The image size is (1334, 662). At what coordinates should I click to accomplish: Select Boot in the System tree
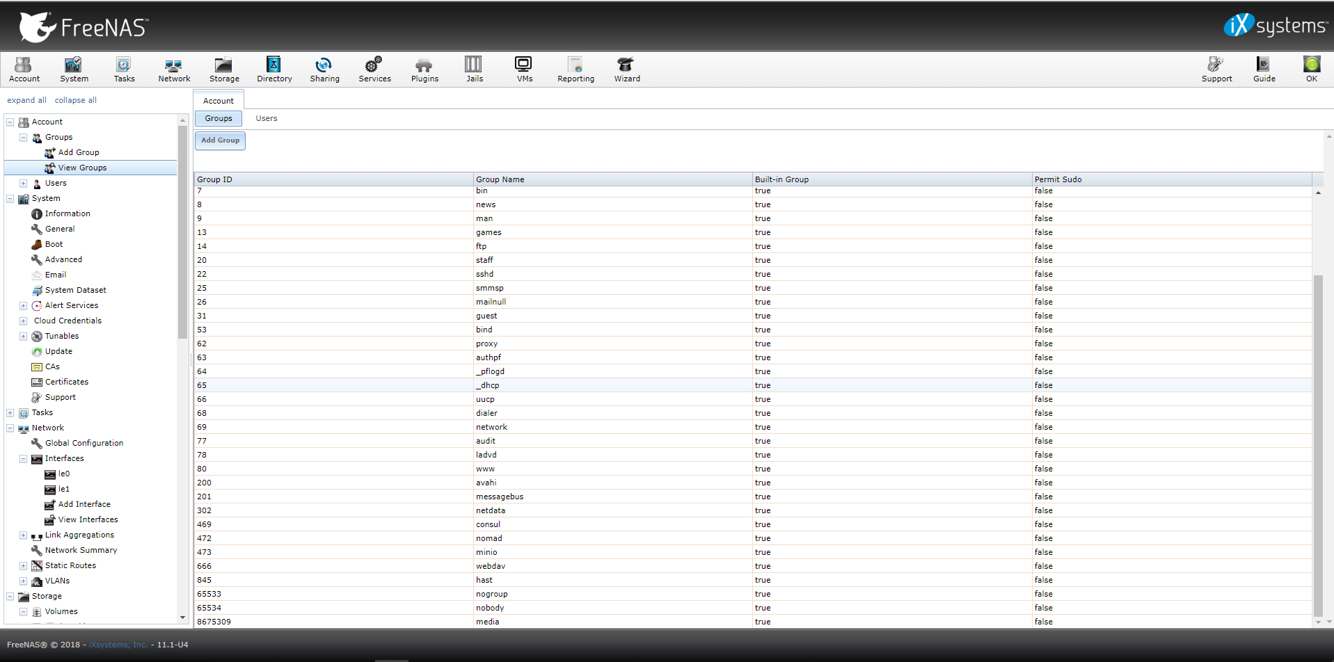tap(54, 244)
